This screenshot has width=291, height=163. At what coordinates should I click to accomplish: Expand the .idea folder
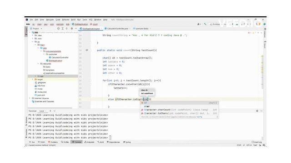coord(33,35)
